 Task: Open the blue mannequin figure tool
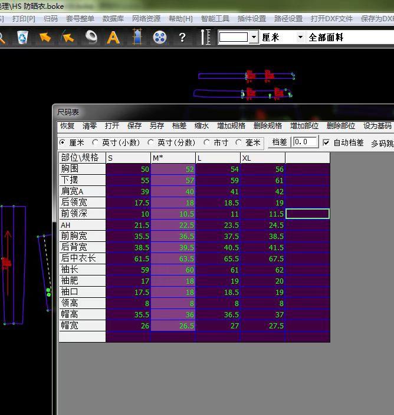137,36
